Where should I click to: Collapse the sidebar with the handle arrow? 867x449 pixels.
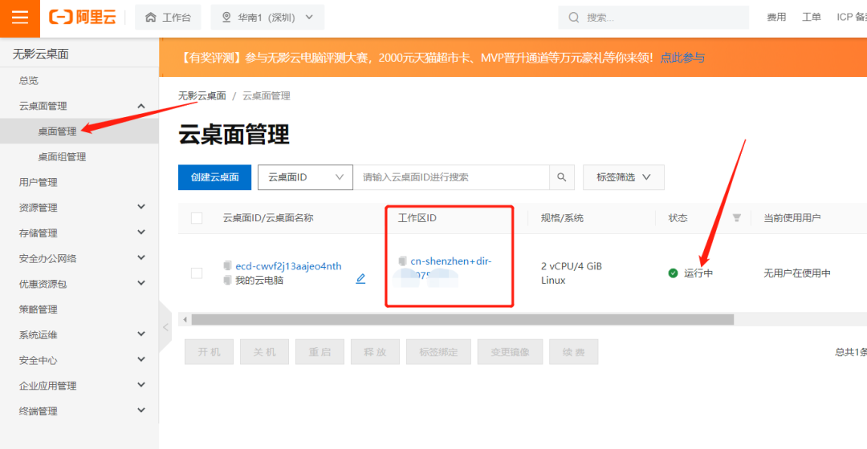coord(165,327)
